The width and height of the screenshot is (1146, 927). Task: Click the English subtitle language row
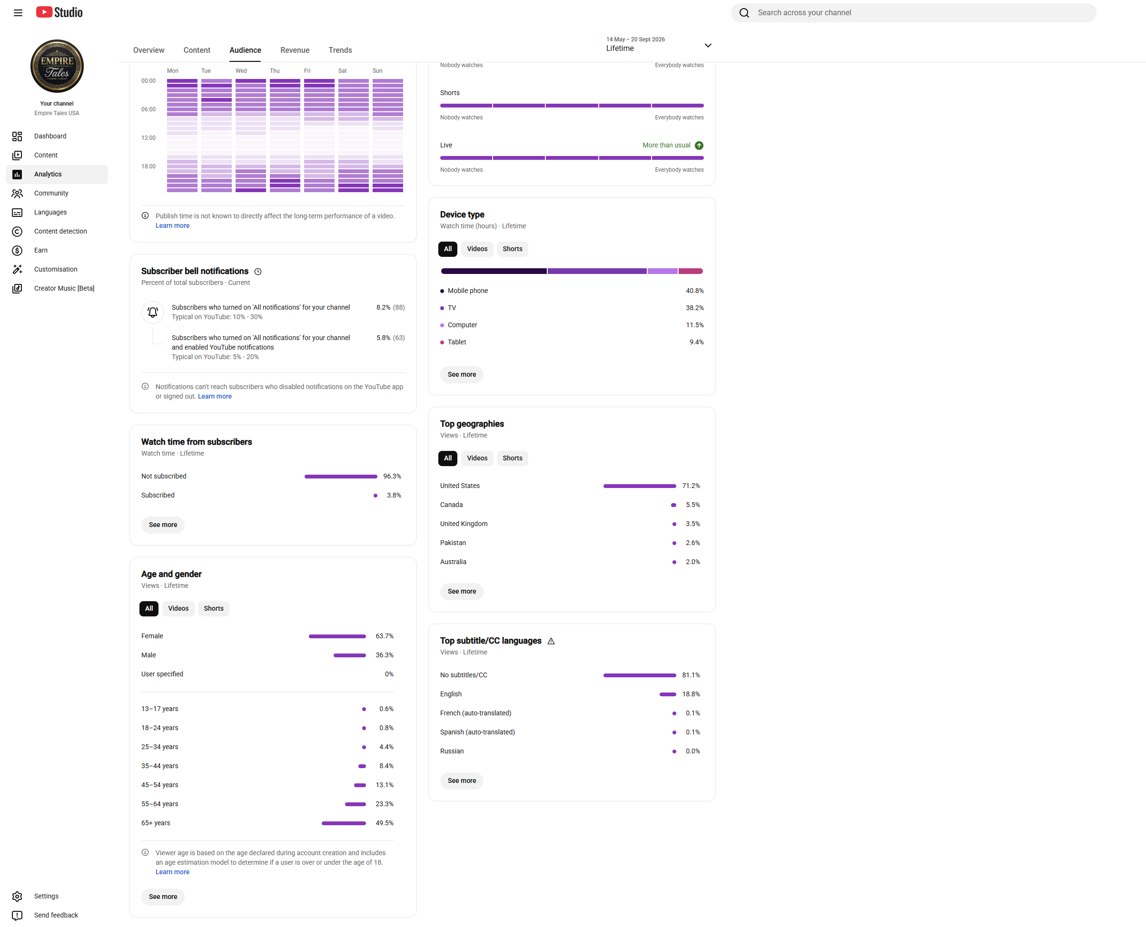click(x=570, y=694)
